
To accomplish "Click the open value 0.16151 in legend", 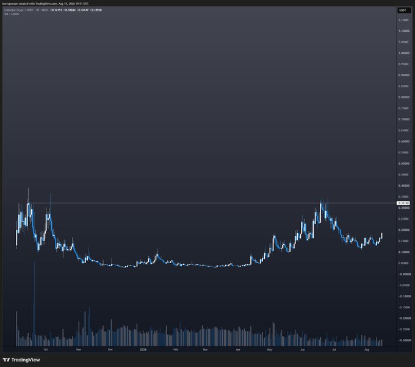I will point(57,10).
